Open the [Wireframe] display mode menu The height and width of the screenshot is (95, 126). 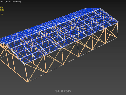[17, 2]
